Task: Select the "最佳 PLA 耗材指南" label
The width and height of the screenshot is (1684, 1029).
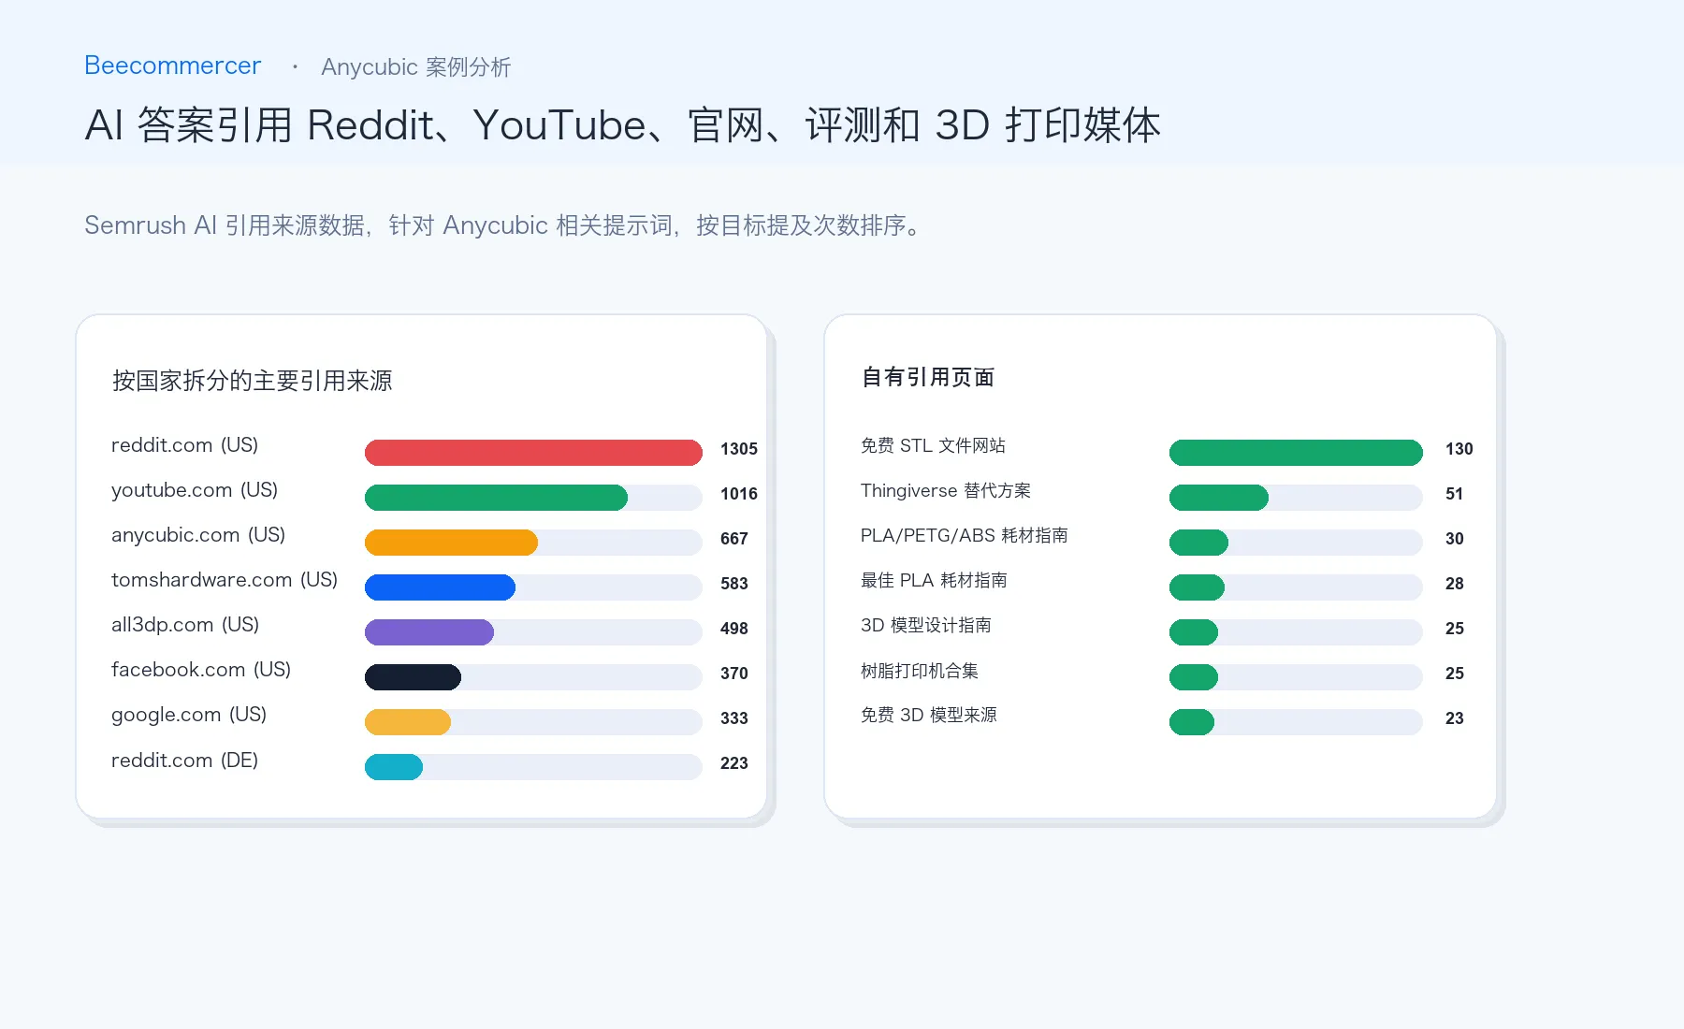Action: [x=934, y=580]
